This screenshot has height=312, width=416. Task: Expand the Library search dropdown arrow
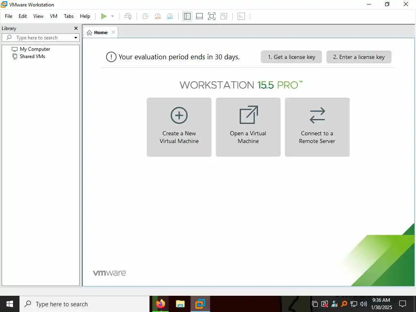76,38
